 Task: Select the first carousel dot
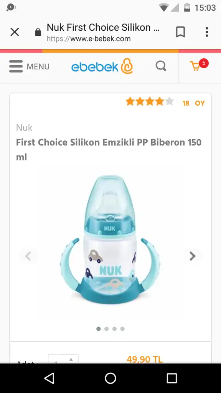coord(99,329)
